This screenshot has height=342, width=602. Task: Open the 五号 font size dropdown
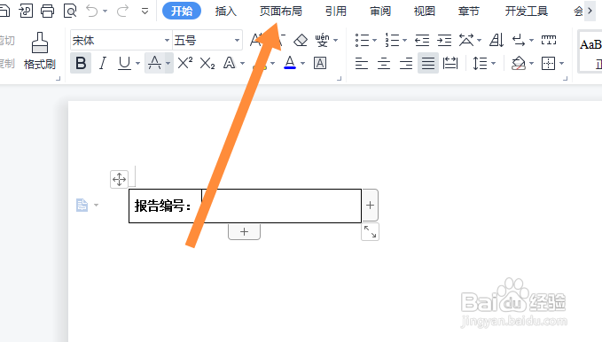pyautogui.click(x=237, y=40)
